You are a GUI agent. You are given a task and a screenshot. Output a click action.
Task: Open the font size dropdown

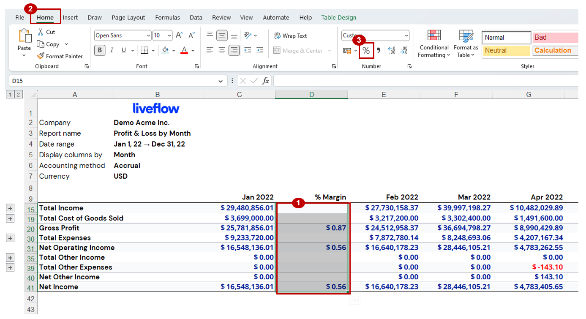(169, 36)
